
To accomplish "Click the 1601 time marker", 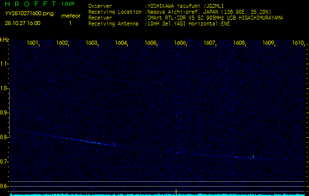I will 32,43.
